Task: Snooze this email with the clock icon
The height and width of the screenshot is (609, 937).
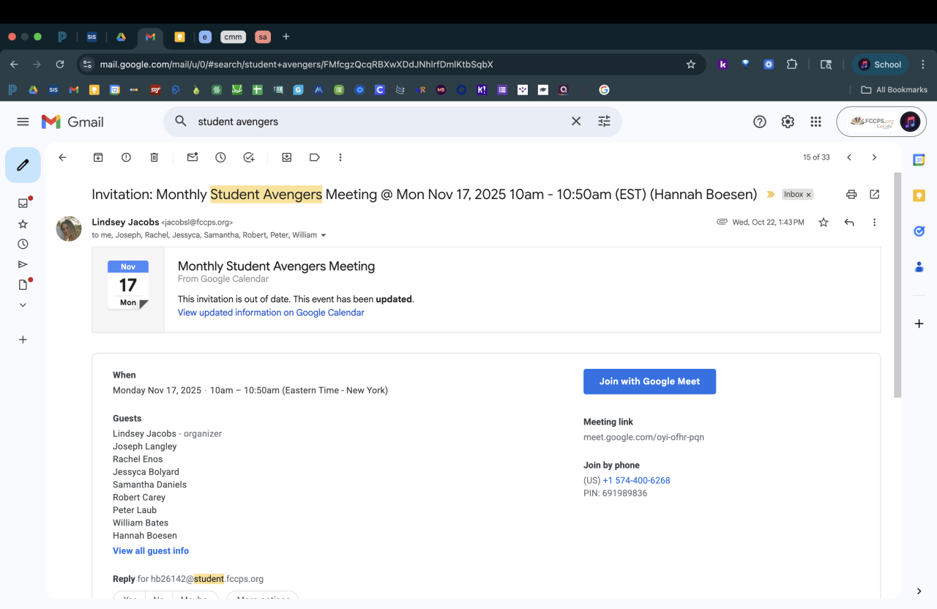Action: coord(220,157)
